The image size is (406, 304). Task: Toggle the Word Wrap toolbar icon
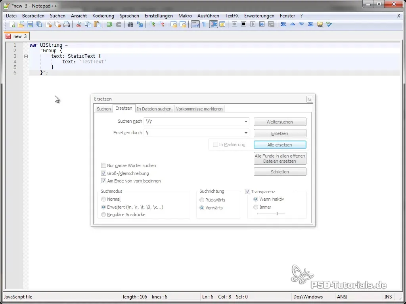[195, 25]
